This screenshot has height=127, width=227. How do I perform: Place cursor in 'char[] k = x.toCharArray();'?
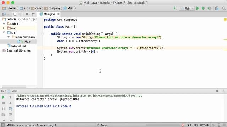[x=79, y=41]
